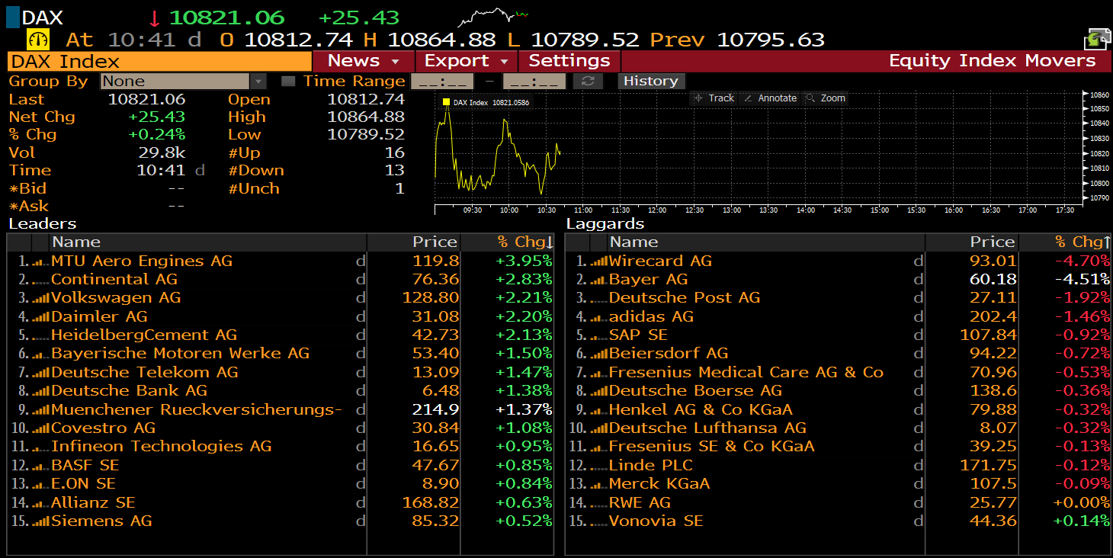1113x558 pixels.
Task: Click the mini sparkline chart in the header
Action: [494, 17]
